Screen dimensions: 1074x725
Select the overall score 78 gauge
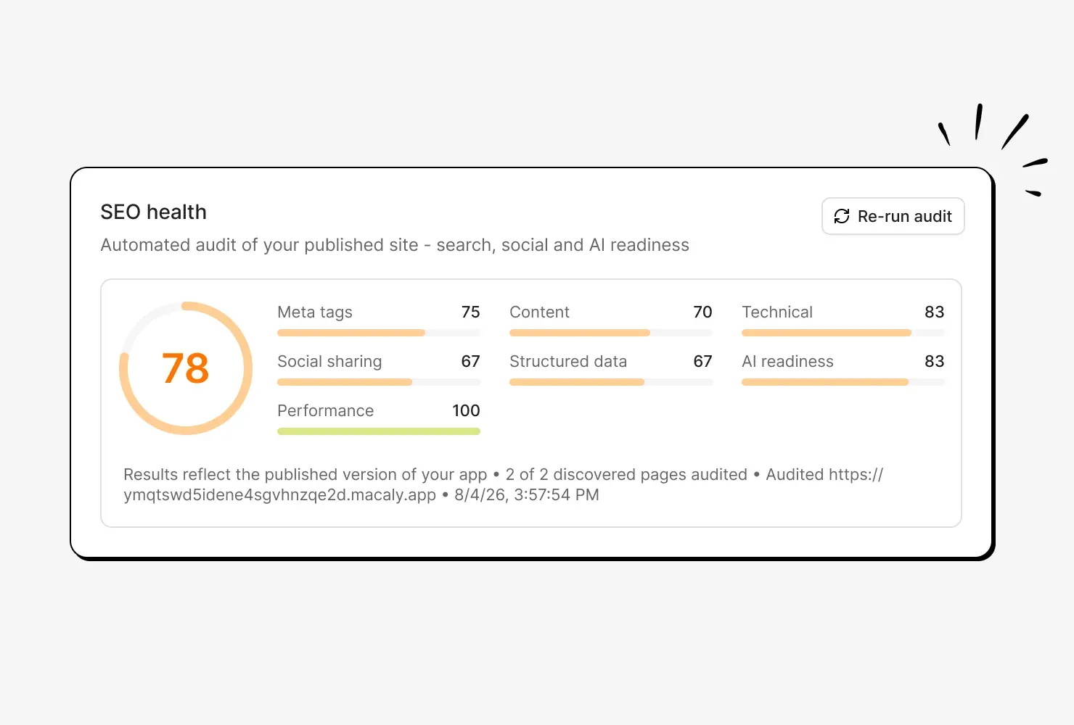(186, 368)
